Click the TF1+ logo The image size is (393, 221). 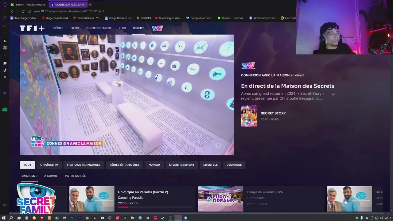coord(32,28)
